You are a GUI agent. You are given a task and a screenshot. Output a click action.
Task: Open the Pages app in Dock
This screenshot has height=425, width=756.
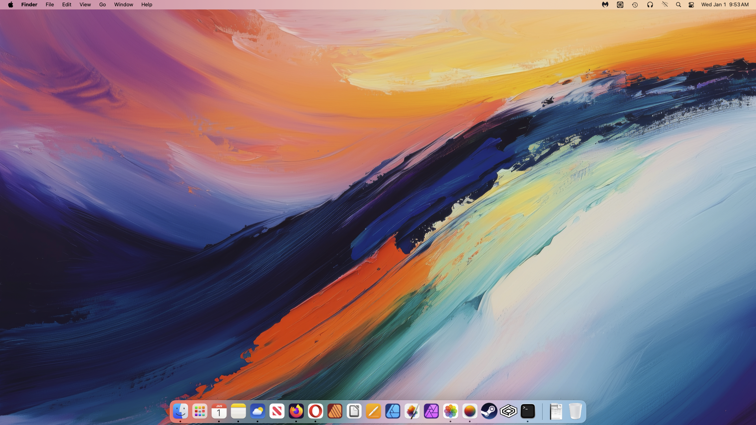(x=373, y=412)
